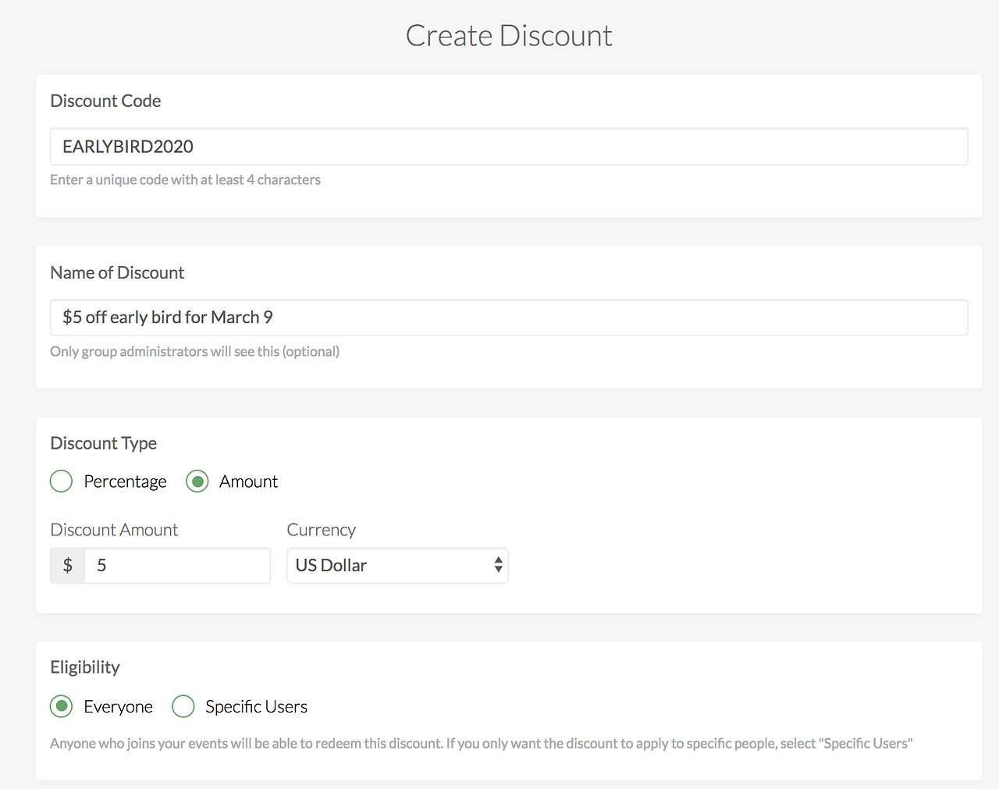Select the Amount discount type radio button

click(x=197, y=482)
